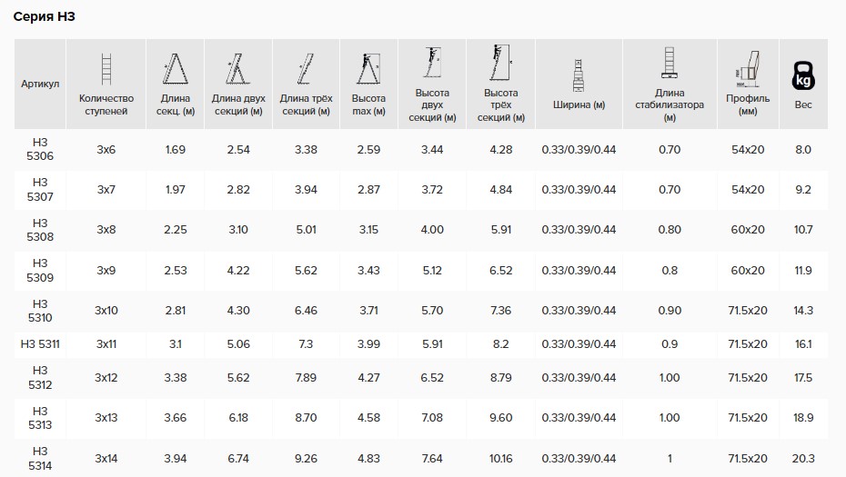Click weight value 20.3

tap(803, 458)
